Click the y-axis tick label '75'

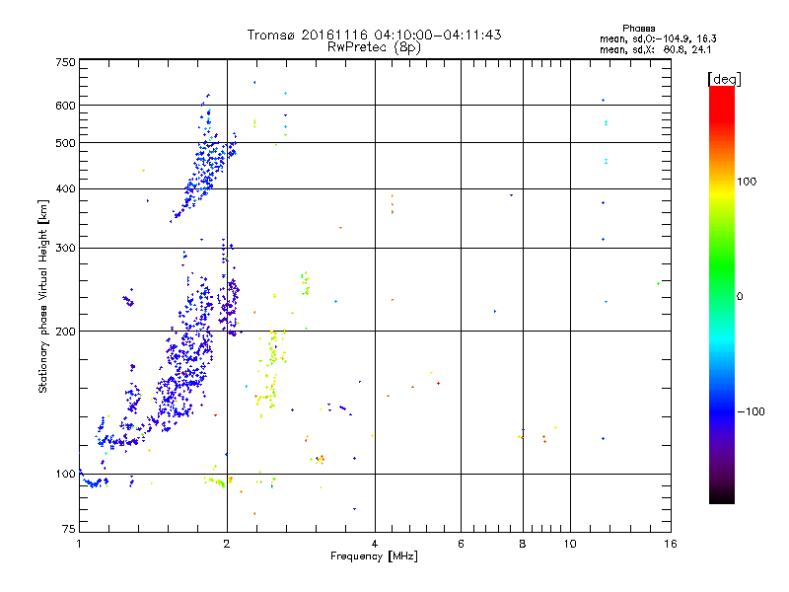click(69, 529)
